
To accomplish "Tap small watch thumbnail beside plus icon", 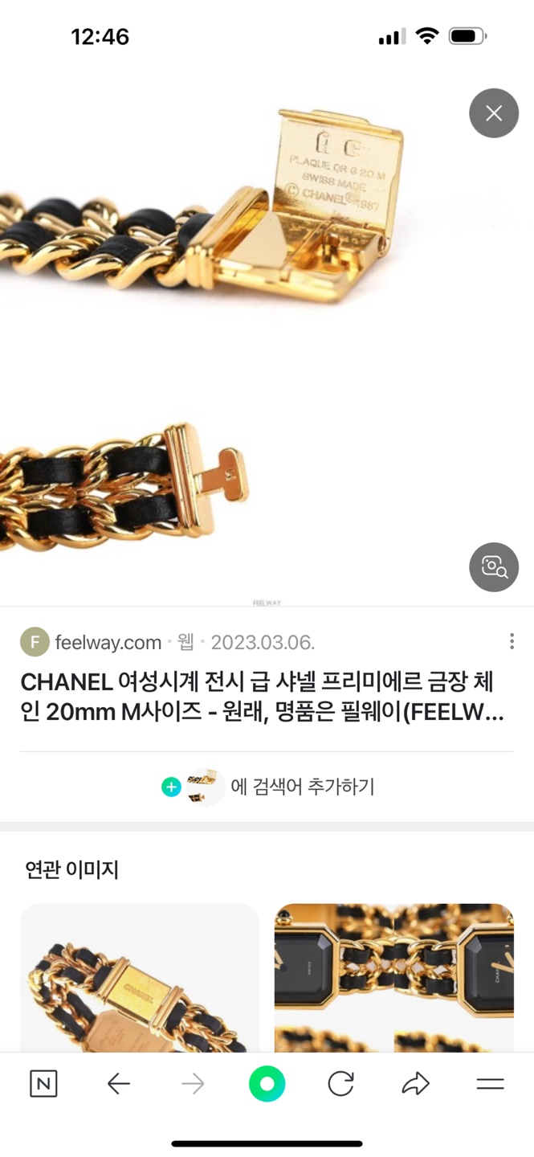I will pyautogui.click(x=204, y=787).
